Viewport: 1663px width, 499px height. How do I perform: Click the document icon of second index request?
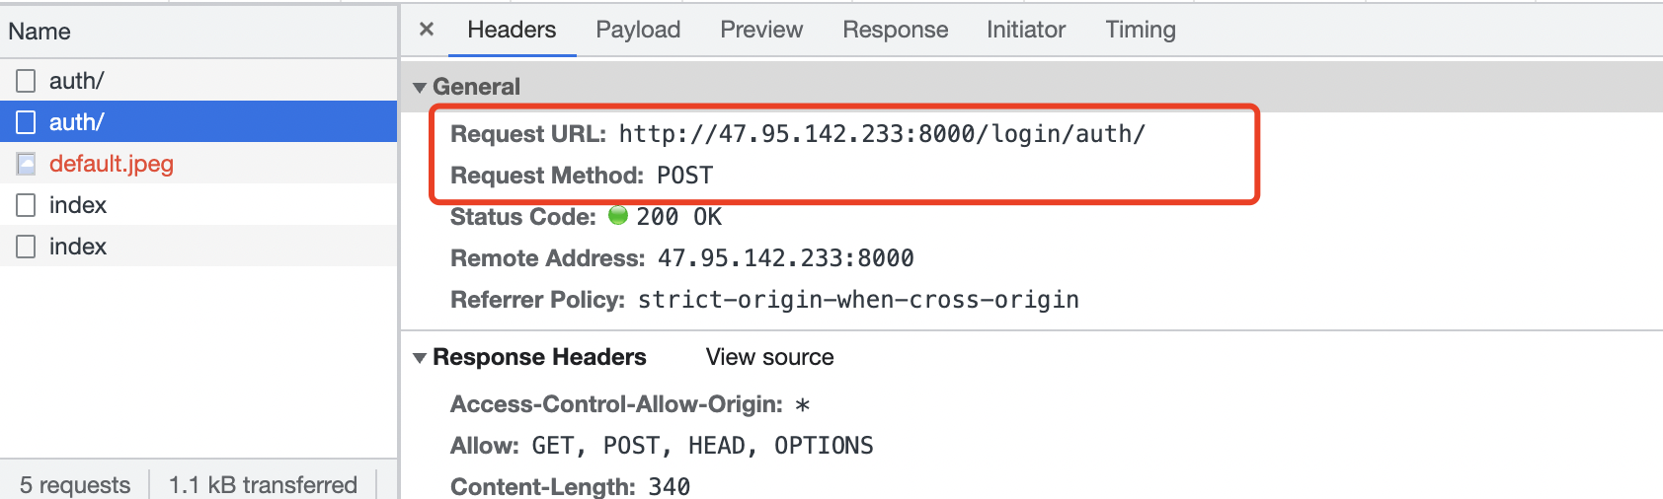(27, 247)
